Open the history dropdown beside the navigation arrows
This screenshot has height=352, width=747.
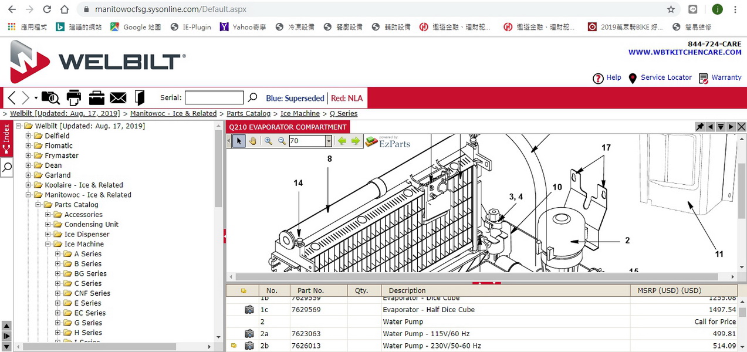[x=36, y=98]
